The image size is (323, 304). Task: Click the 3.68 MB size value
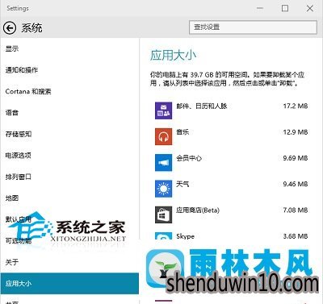point(296,236)
